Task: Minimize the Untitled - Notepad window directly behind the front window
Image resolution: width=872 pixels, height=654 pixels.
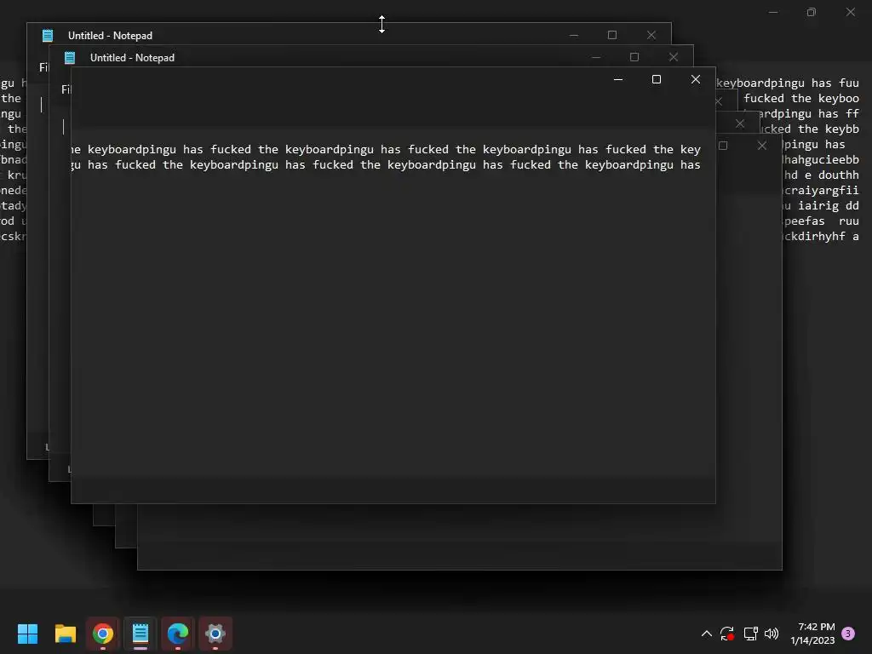Action: (x=595, y=57)
